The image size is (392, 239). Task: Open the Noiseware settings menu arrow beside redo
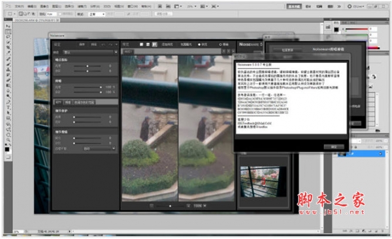click(116, 44)
